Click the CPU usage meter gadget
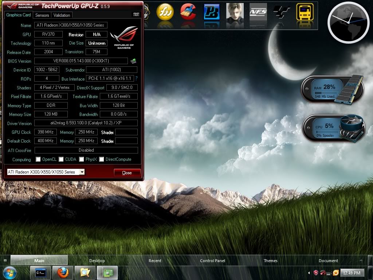373x280 pixels. (334, 129)
